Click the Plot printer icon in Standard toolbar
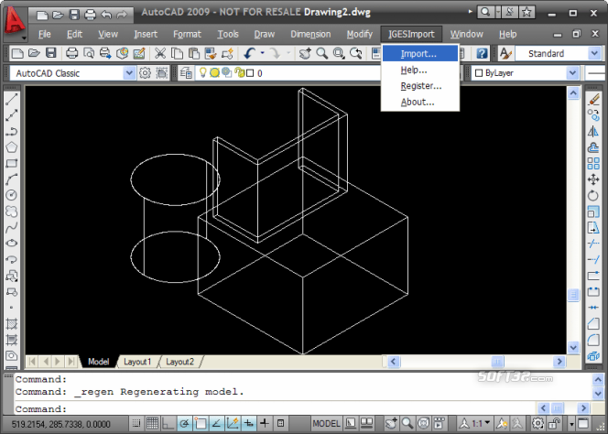The height and width of the screenshot is (434, 608). pos(71,53)
